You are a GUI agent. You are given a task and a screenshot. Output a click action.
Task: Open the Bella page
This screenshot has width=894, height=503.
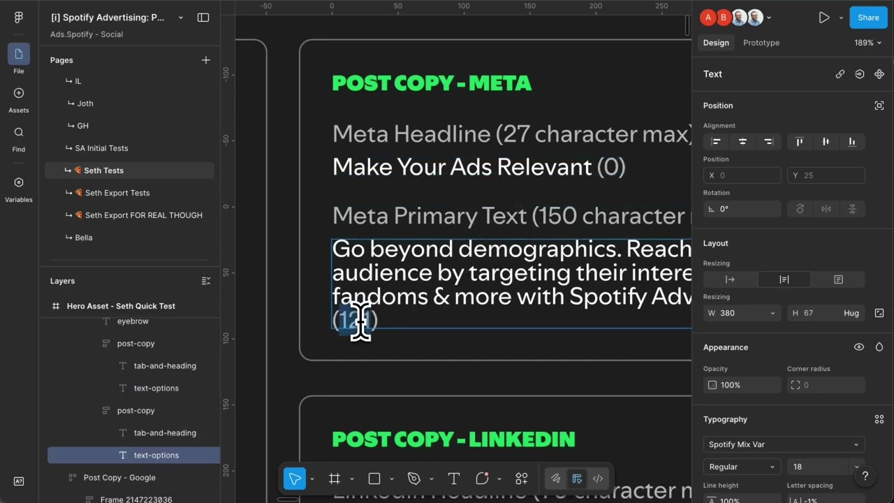tap(130, 238)
